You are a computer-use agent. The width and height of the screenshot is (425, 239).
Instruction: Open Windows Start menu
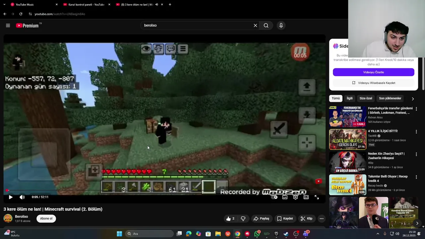(119, 234)
